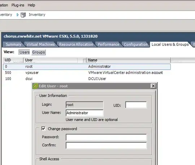Viewport: 195px width, 165px height.
Task: Click into the Login field
Action: 84,105
